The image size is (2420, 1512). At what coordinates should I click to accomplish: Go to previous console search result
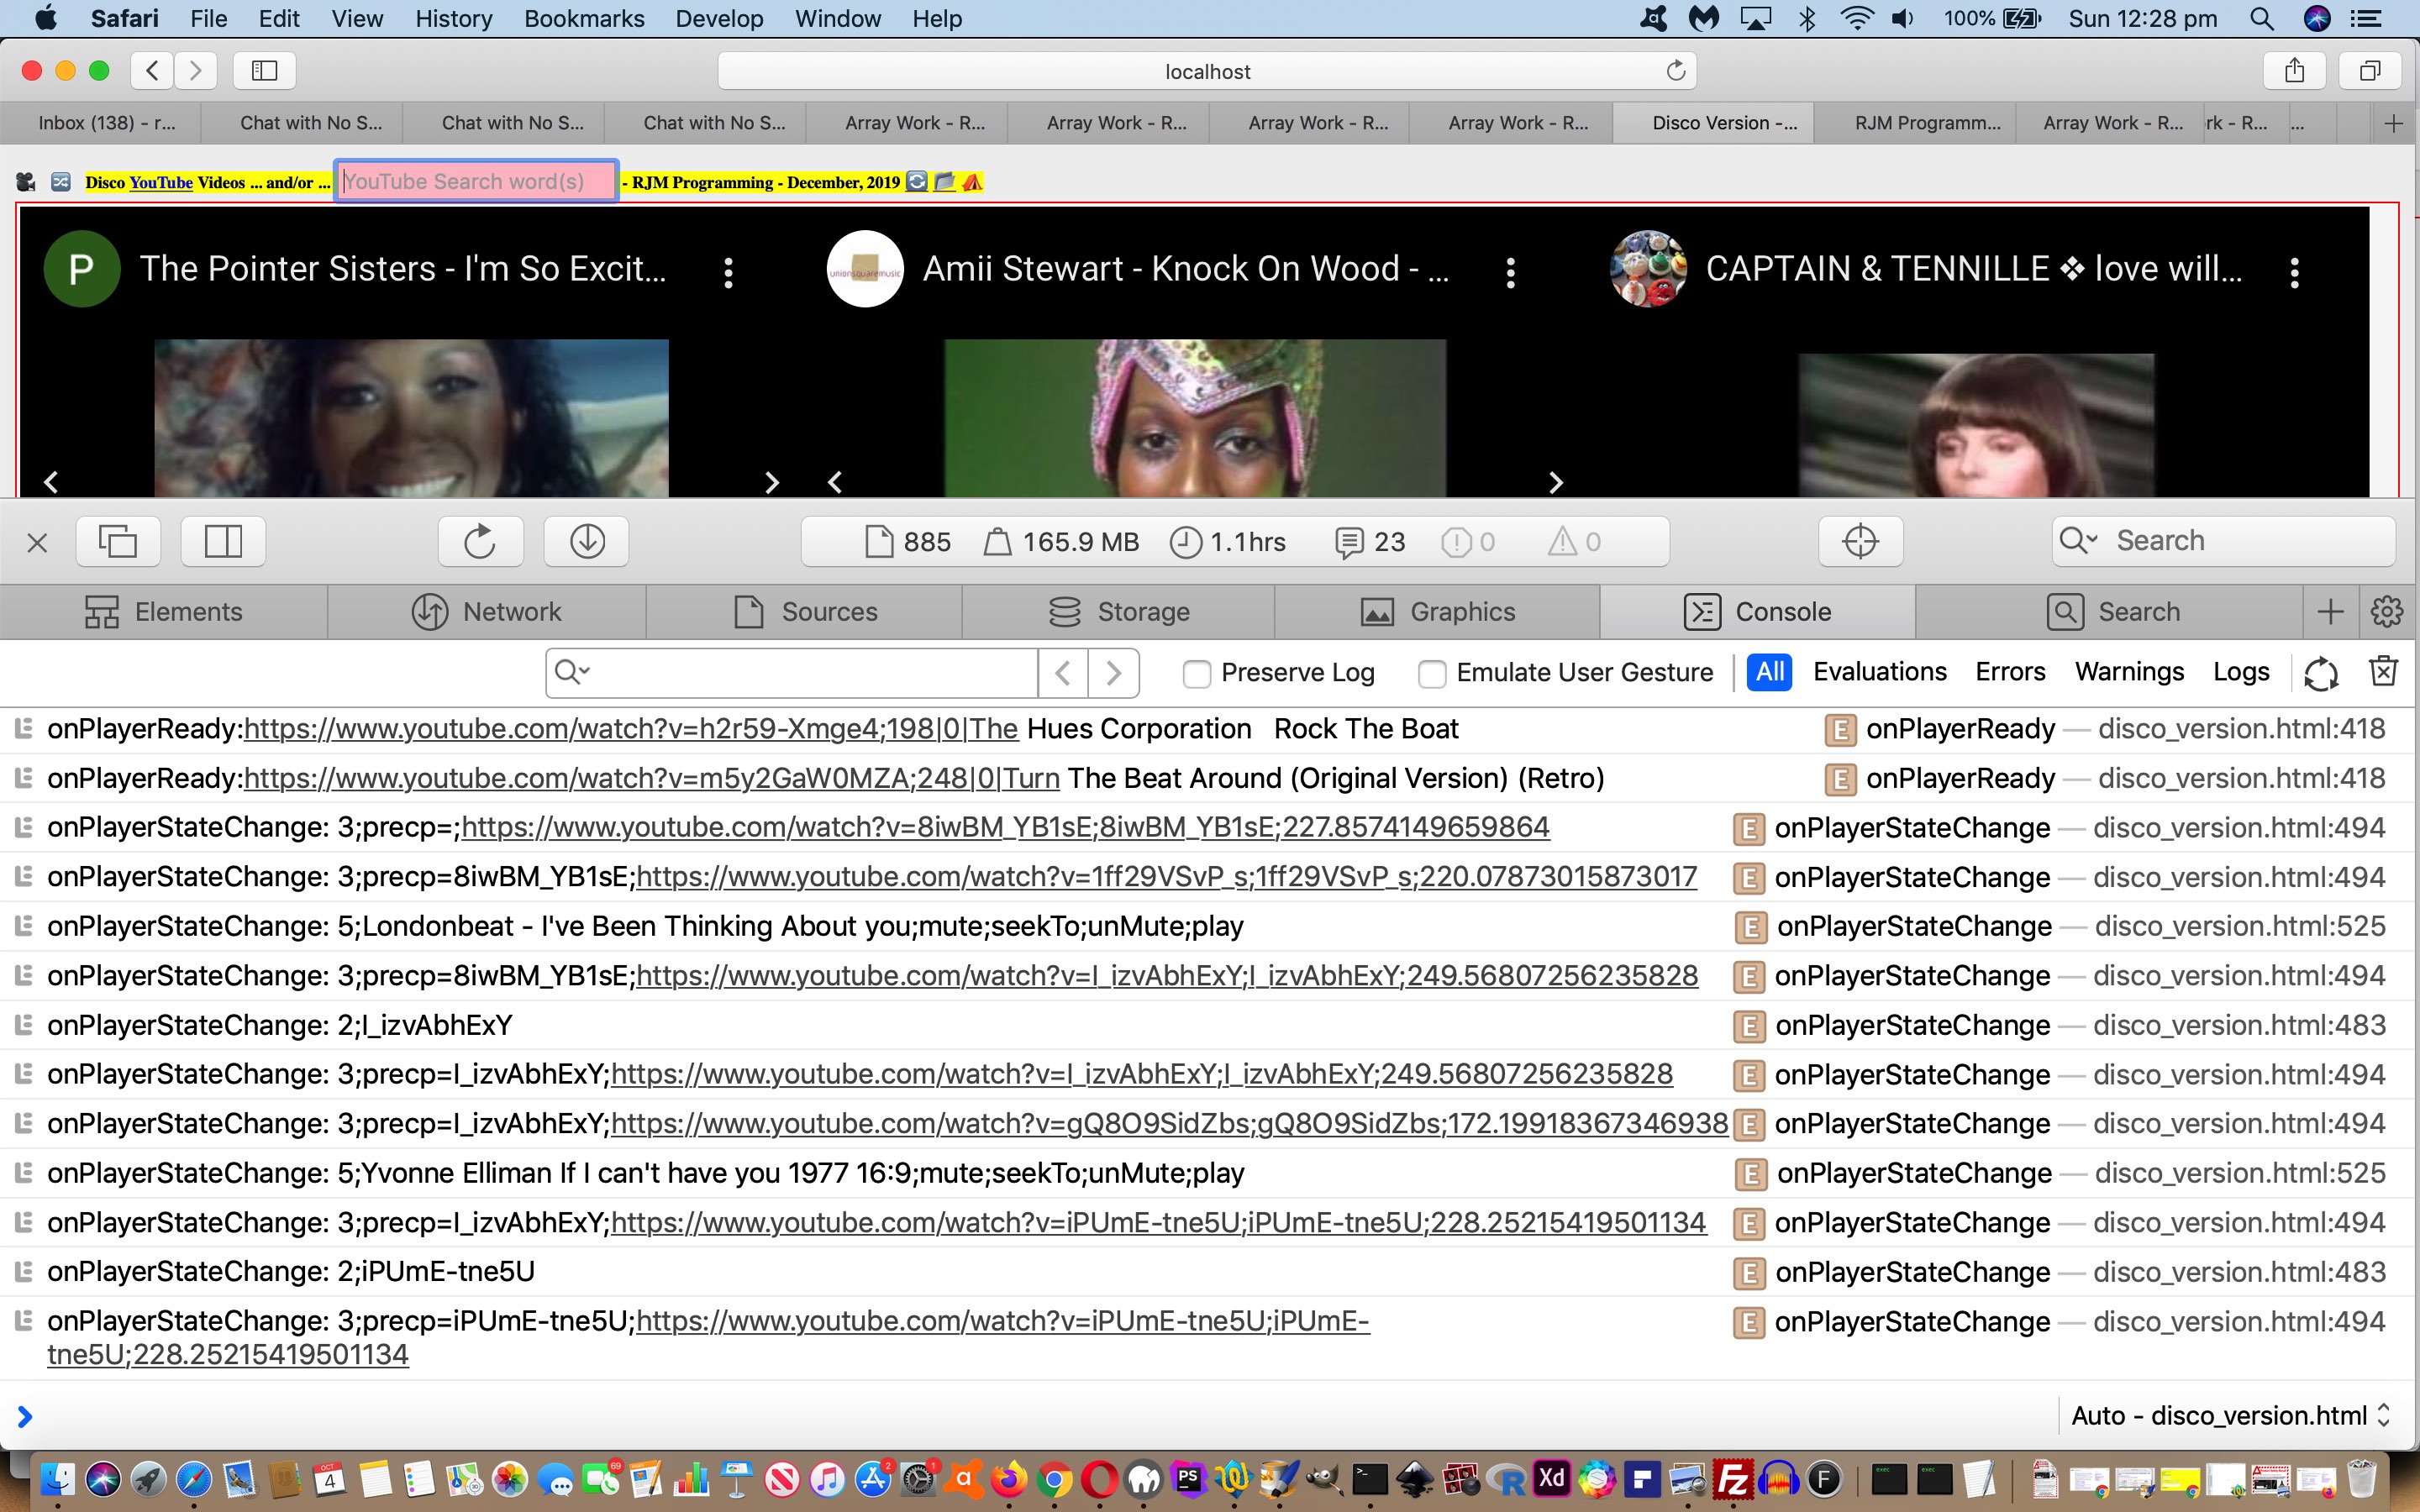pos(1063,673)
